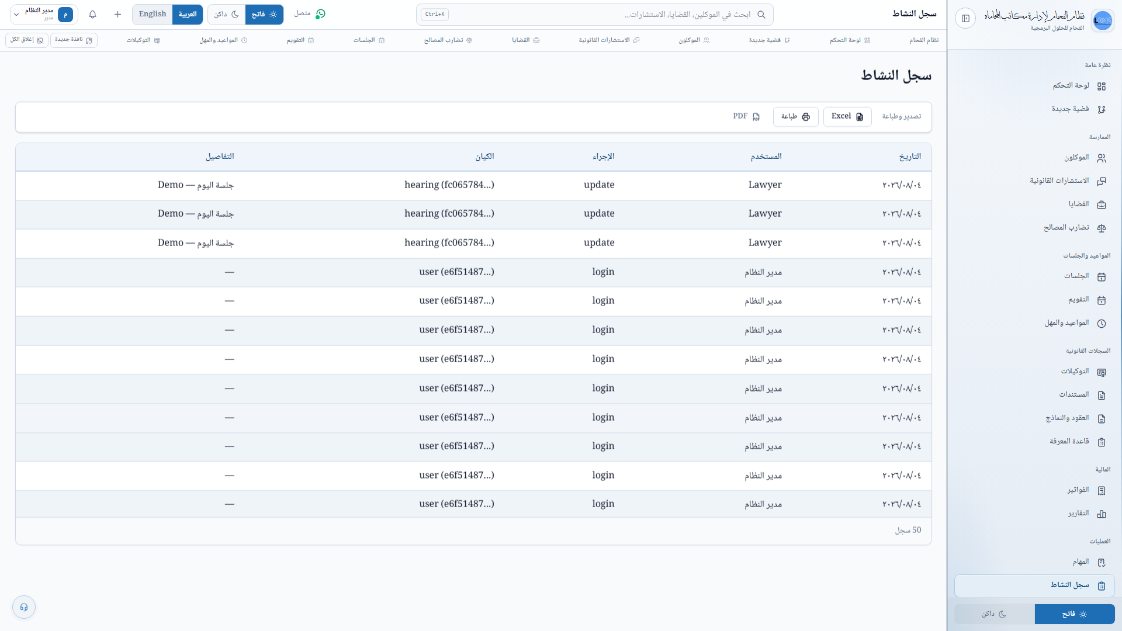The width and height of the screenshot is (1122, 631).
Task: Open القضايا from the sidebar
Action: 1034,204
